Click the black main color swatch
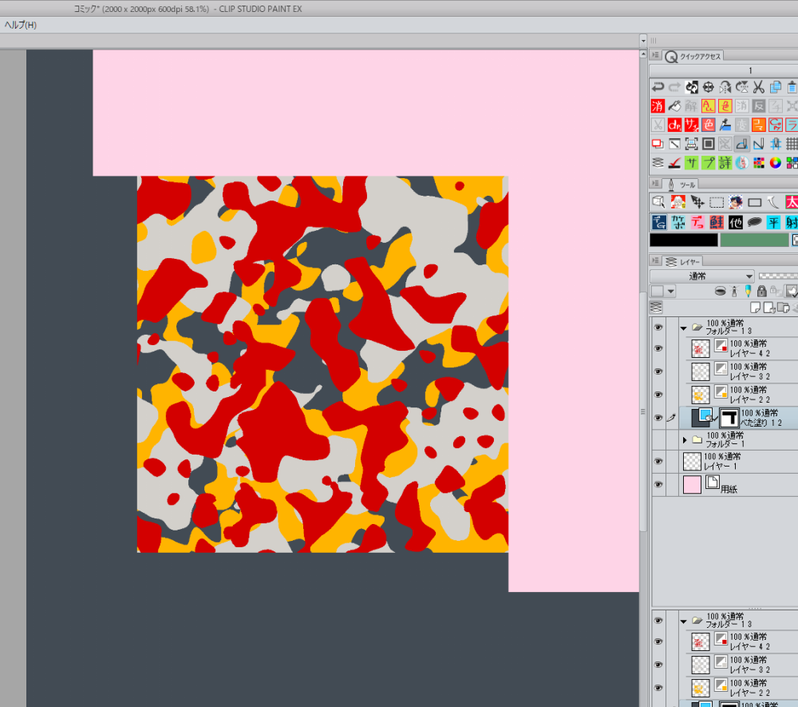The height and width of the screenshot is (707, 798). (684, 240)
